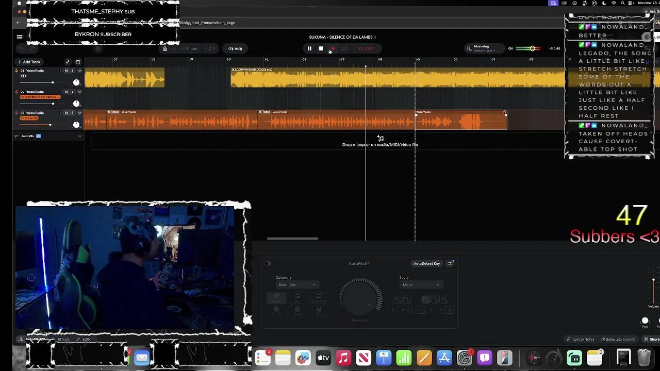Click the automation tool icon beside Add Track
The height and width of the screenshot is (371, 660).
click(x=68, y=62)
